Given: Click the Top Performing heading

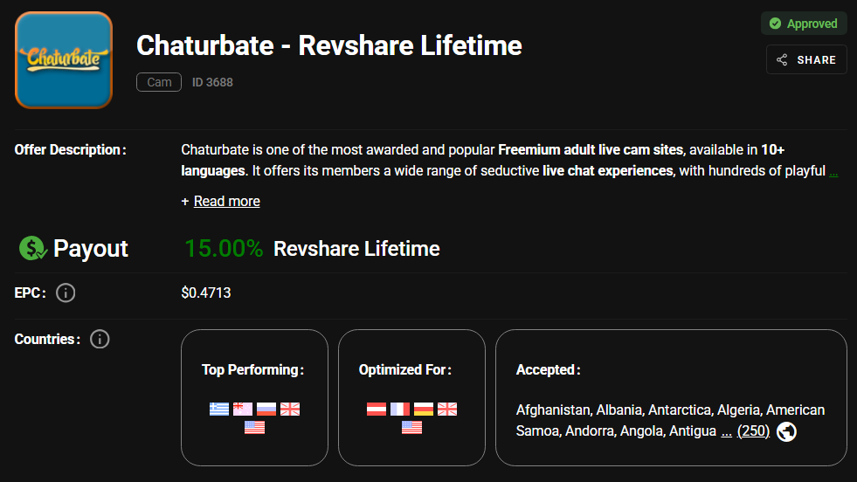Looking at the screenshot, I should [x=252, y=370].
